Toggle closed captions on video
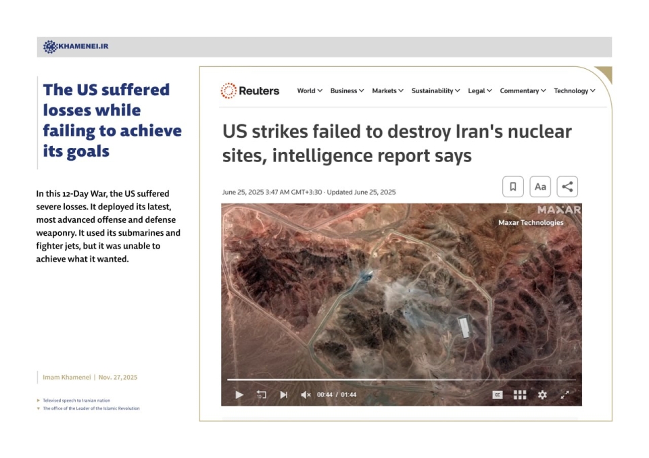The image size is (649, 458). 498,395
